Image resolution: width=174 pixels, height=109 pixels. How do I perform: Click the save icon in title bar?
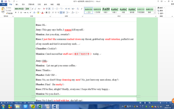(x=6, y=1)
